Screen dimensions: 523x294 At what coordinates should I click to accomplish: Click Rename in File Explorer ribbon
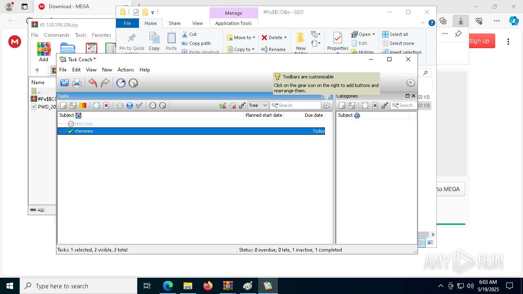[x=273, y=49]
